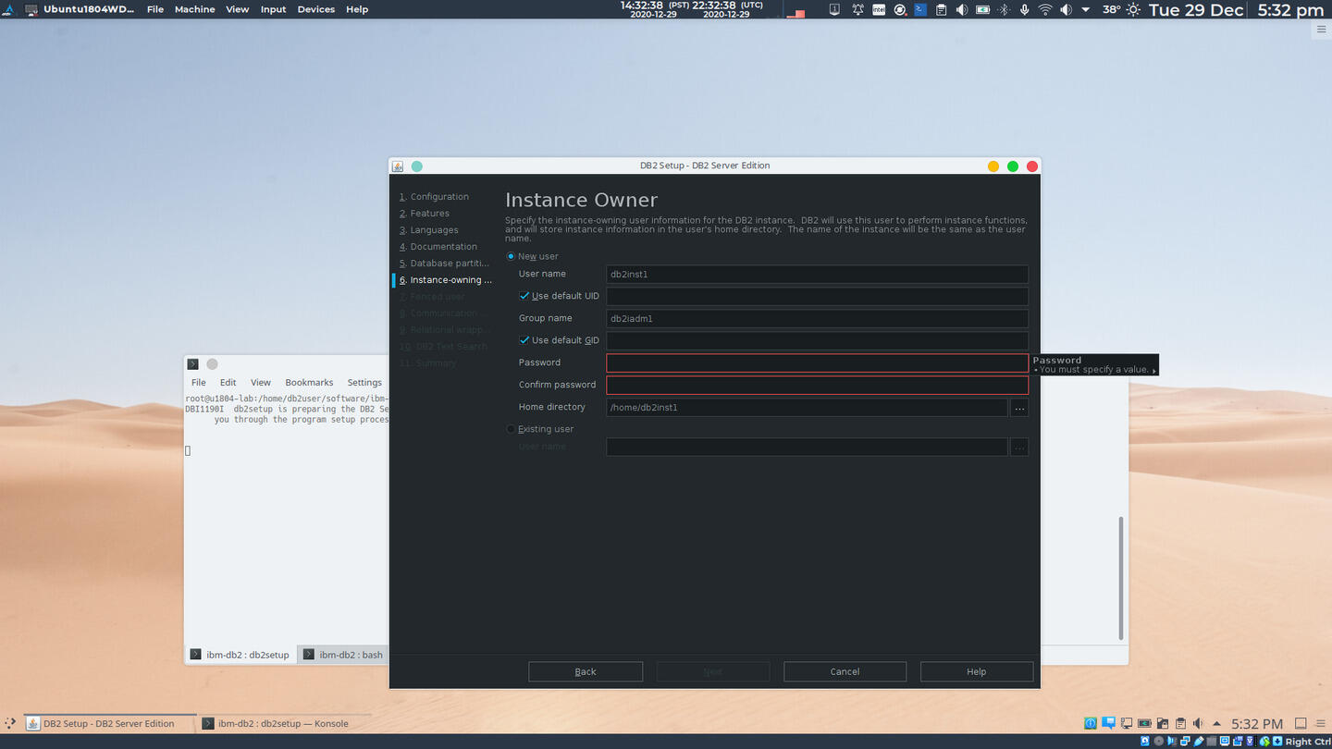Open the Bookmarks menu in Konsole
The width and height of the screenshot is (1332, 749).
(x=309, y=382)
